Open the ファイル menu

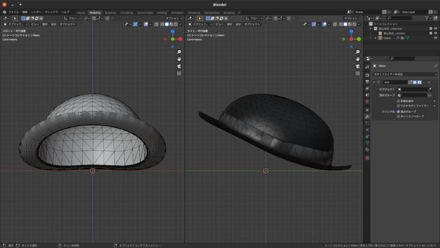click(14, 12)
